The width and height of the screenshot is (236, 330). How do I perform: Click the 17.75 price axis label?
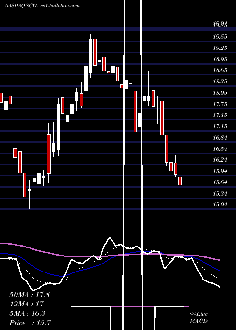[220, 104]
